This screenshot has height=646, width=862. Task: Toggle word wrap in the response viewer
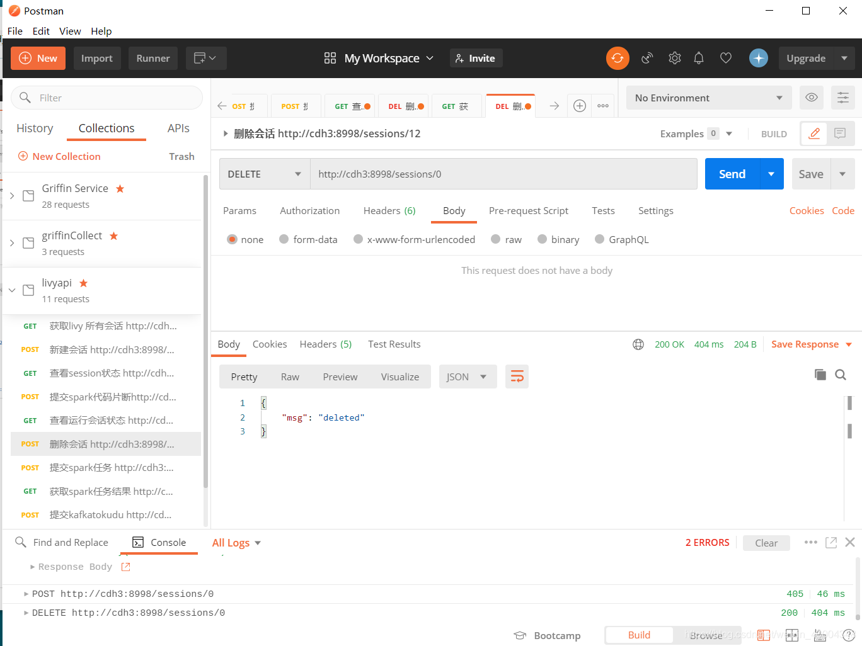tap(517, 377)
